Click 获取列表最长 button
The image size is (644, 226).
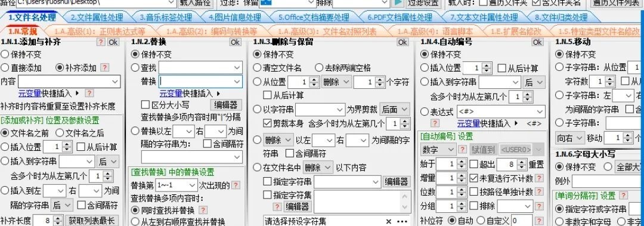coord(92,221)
